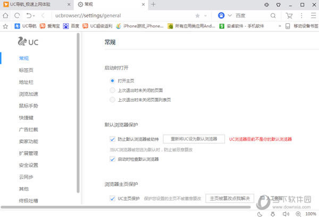Click the Baidu paw search engine icon
This screenshot has height=217, width=319.
pyautogui.click(x=221, y=15)
